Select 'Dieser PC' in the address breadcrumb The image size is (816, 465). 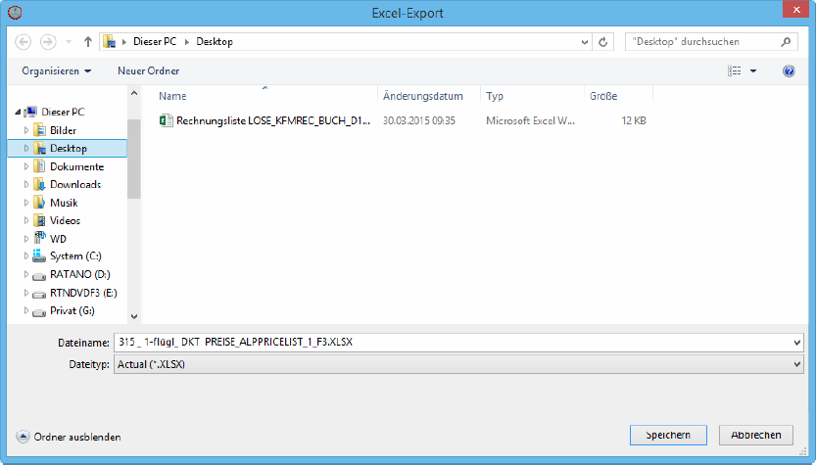click(x=155, y=42)
